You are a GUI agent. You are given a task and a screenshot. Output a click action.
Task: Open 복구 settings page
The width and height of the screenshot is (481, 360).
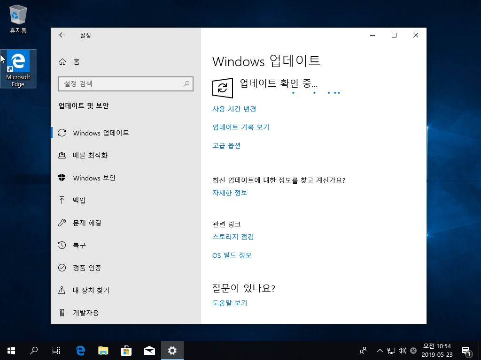coord(126,245)
